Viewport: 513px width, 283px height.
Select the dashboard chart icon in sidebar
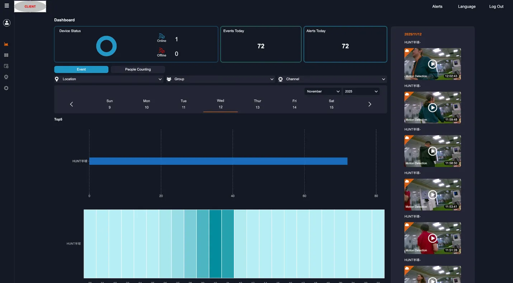(6, 44)
